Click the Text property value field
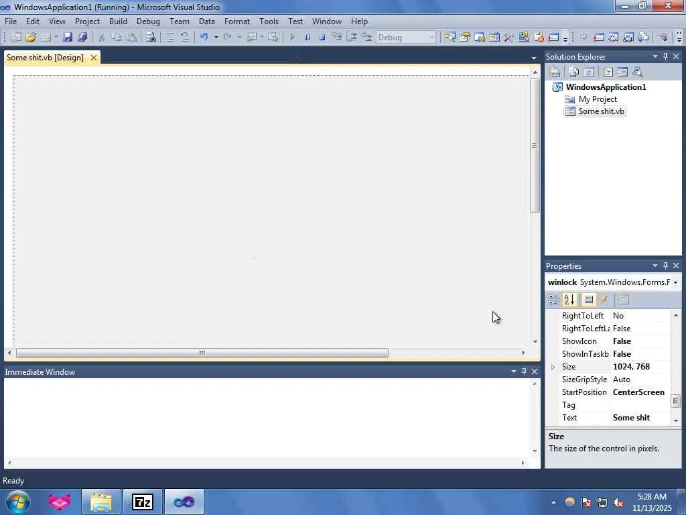 tap(640, 418)
